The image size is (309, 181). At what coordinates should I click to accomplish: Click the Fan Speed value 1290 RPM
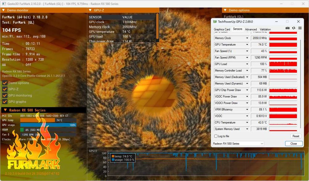[259, 57]
